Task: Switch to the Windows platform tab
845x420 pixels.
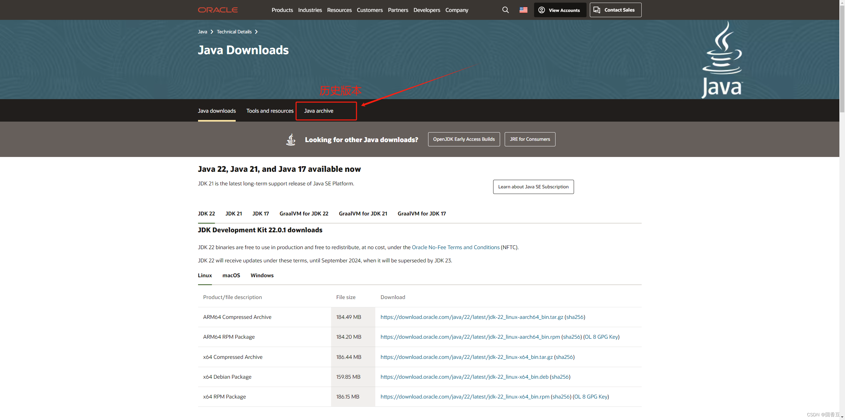Action: [x=262, y=275]
